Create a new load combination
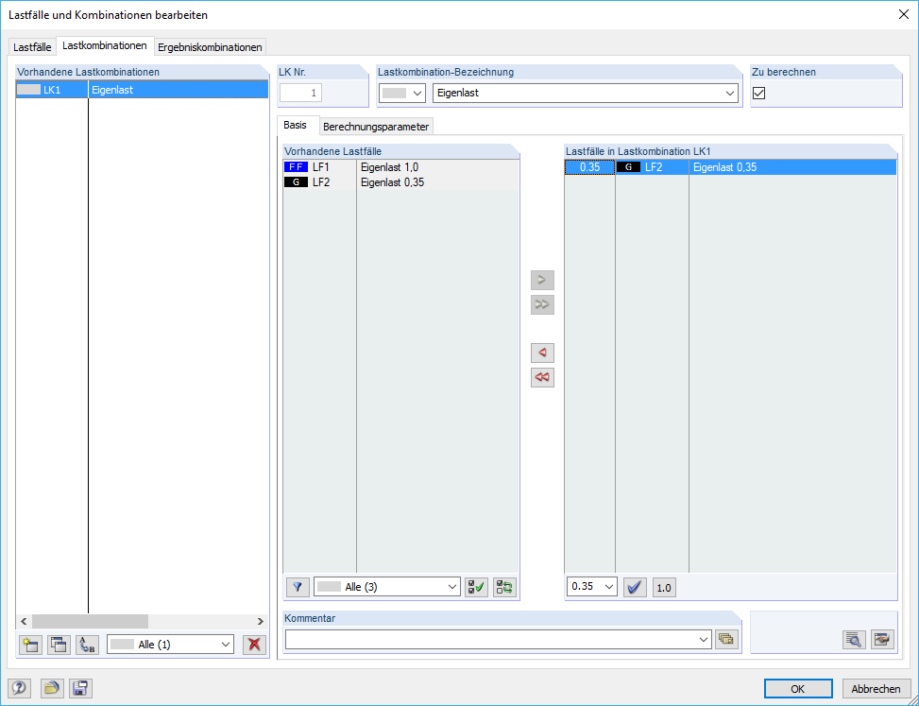The width and height of the screenshot is (919, 706). (29, 644)
